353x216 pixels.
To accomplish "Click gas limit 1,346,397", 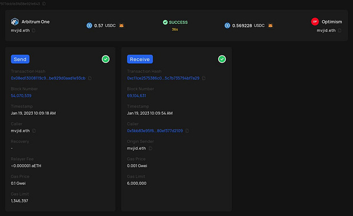I will [19, 201].
